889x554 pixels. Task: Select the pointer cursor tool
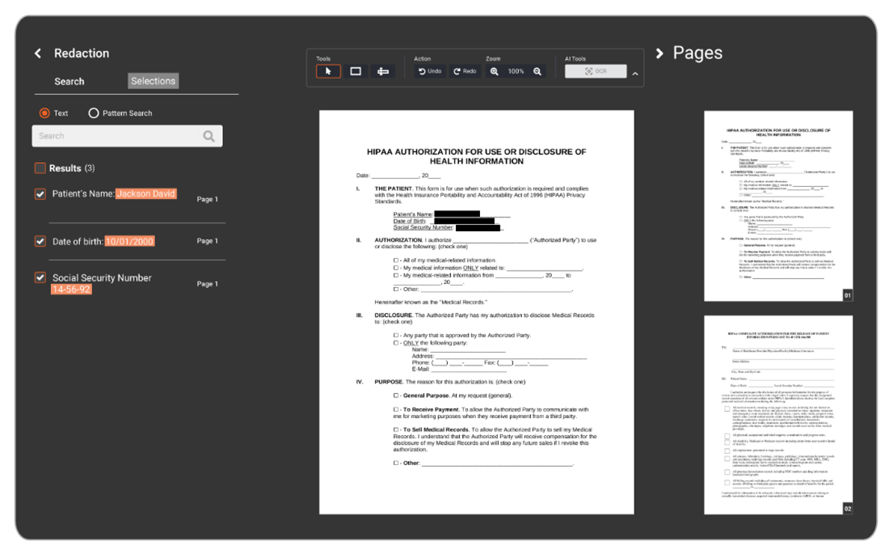(328, 71)
